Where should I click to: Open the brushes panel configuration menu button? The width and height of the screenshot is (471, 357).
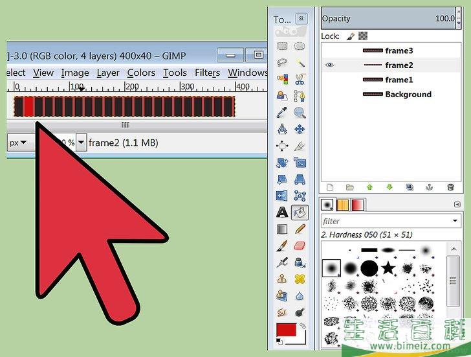pyautogui.click(x=457, y=205)
